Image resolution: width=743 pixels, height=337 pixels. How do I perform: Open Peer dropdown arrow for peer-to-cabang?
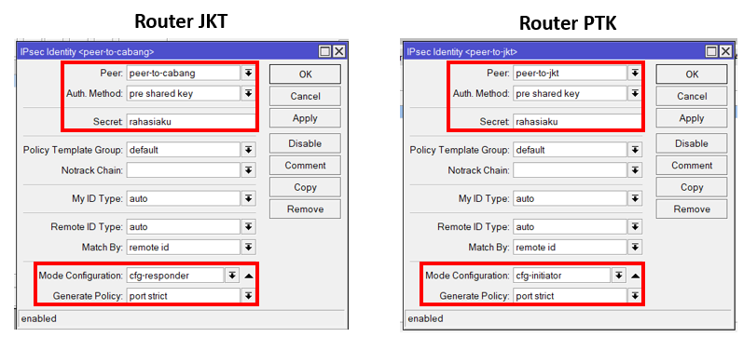click(248, 73)
